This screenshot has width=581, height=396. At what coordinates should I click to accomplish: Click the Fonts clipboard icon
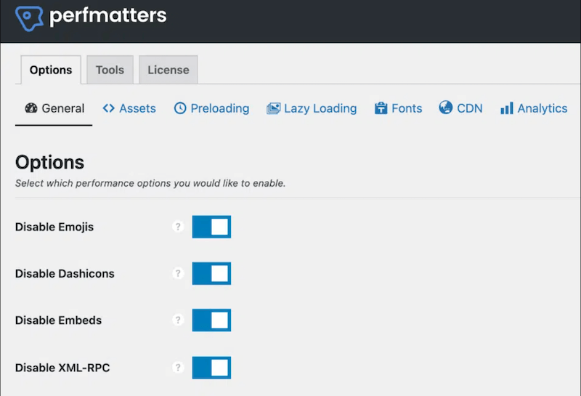coord(381,108)
